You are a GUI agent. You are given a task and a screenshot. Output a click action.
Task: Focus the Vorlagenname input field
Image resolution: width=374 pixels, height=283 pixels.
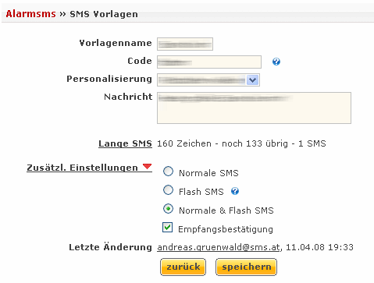pos(185,44)
